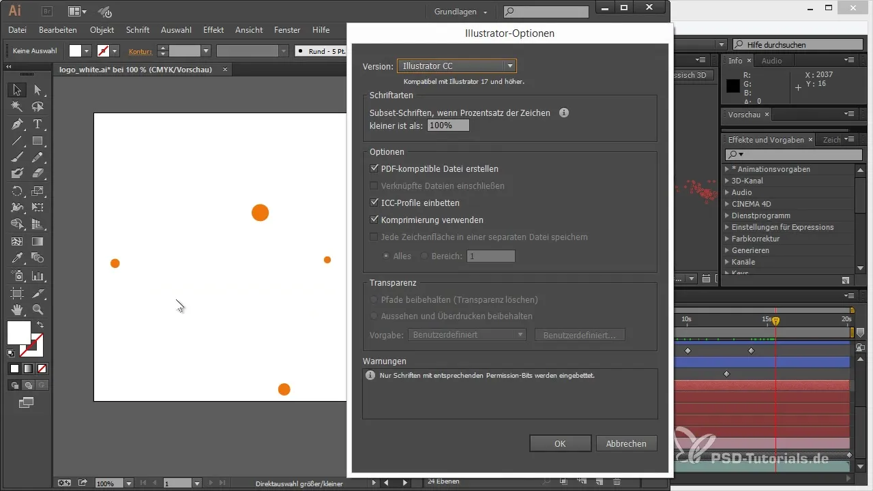Select the Zoom tool magnifier
873x491 pixels.
38,310
